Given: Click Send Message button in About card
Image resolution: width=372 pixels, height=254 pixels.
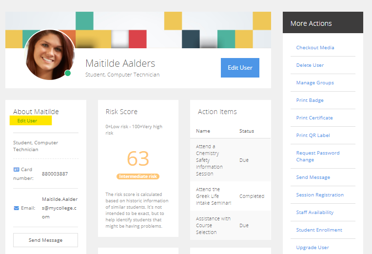Looking at the screenshot, I should point(45,240).
